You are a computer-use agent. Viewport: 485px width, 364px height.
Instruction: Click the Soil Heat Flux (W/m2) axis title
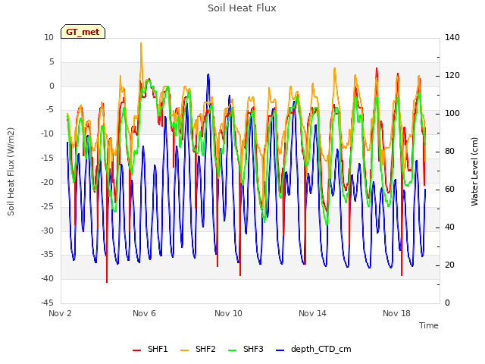(11, 171)
